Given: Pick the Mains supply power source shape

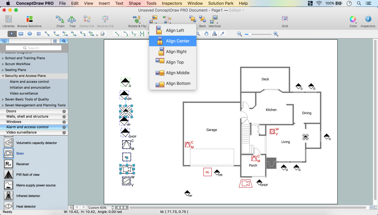Looking at the screenshot, I should tap(9, 185).
